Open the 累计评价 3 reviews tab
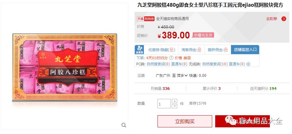Screen dimensions: 292x134 212,89
